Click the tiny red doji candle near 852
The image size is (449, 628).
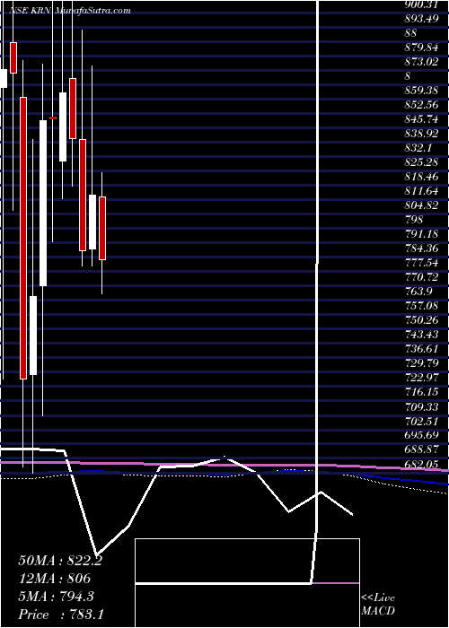tap(53, 118)
